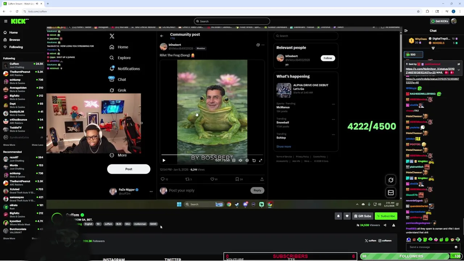Play the frog video

[164, 160]
